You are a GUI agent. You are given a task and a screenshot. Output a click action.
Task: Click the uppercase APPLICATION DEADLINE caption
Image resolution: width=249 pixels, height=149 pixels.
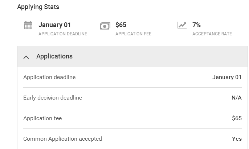pyautogui.click(x=63, y=34)
